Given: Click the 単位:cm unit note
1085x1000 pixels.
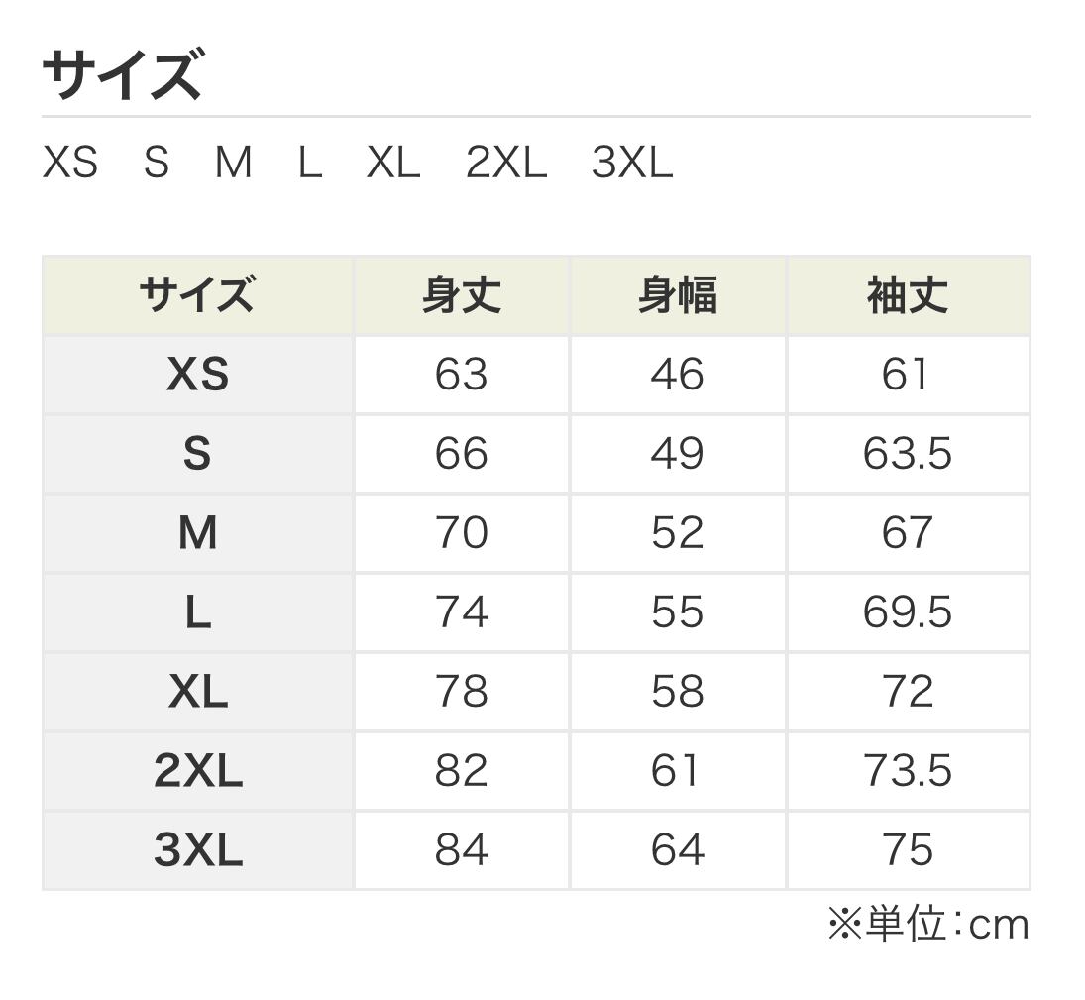Looking at the screenshot, I should tap(928, 925).
